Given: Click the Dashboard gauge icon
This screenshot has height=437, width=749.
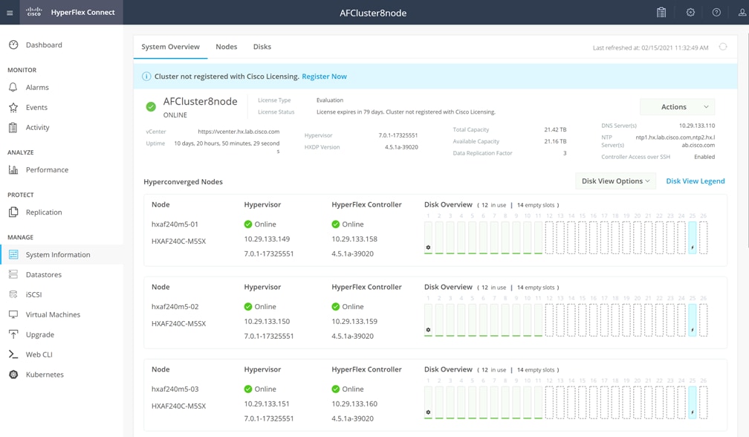Looking at the screenshot, I should tap(13, 45).
